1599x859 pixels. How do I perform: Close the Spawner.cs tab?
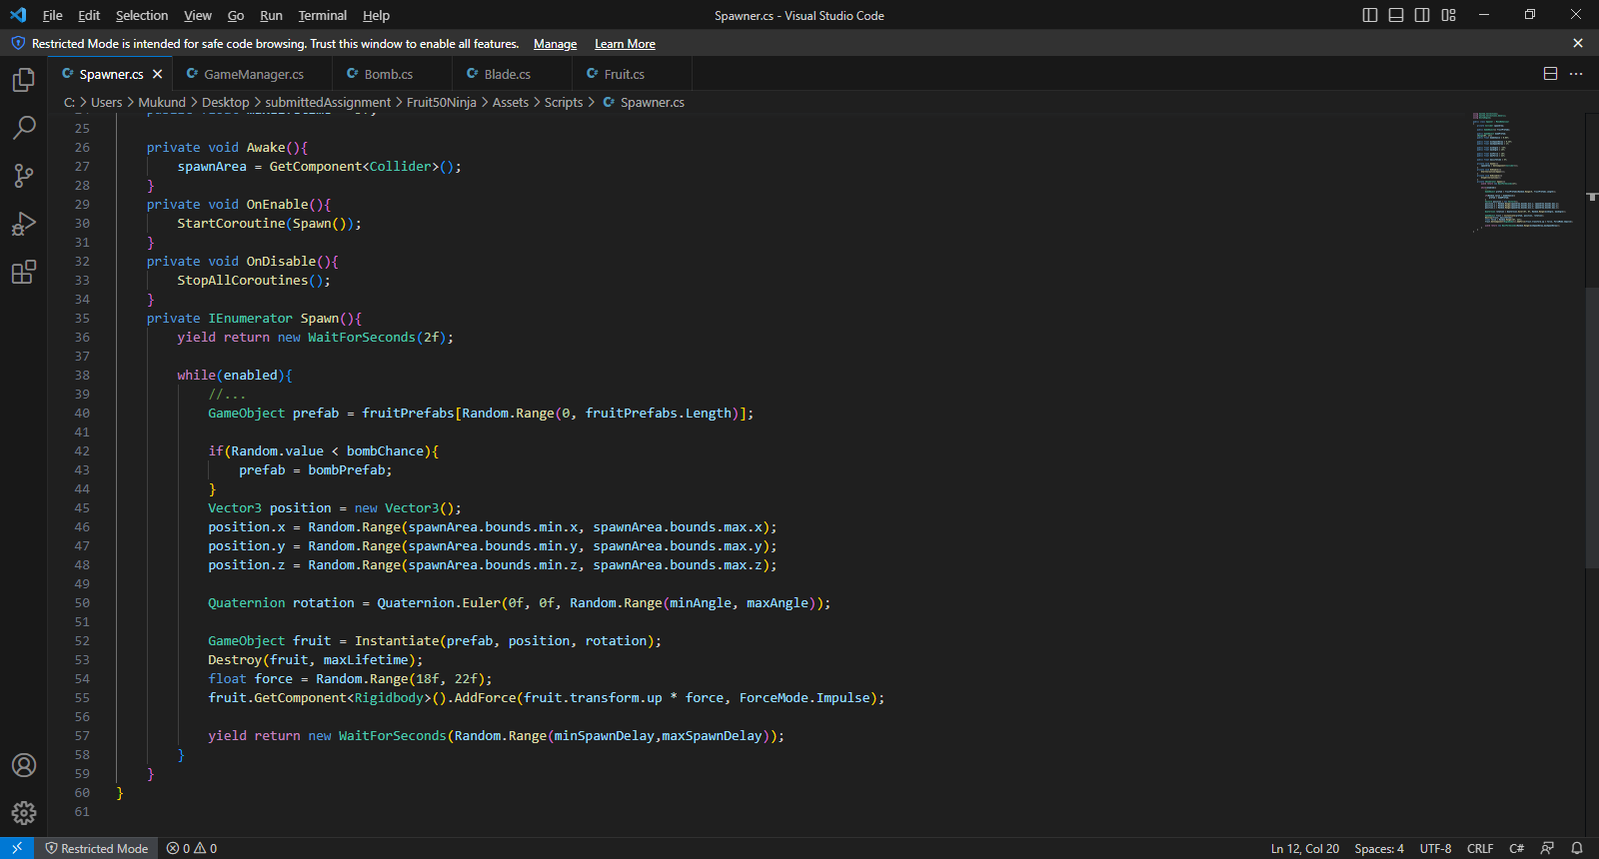point(157,74)
